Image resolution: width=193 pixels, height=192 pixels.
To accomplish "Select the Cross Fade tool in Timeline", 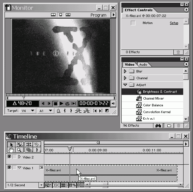I will (29, 150).
